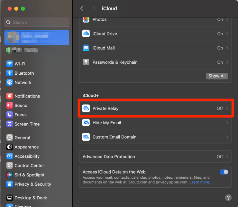Click the Private Relay globe icon

[x=86, y=108]
